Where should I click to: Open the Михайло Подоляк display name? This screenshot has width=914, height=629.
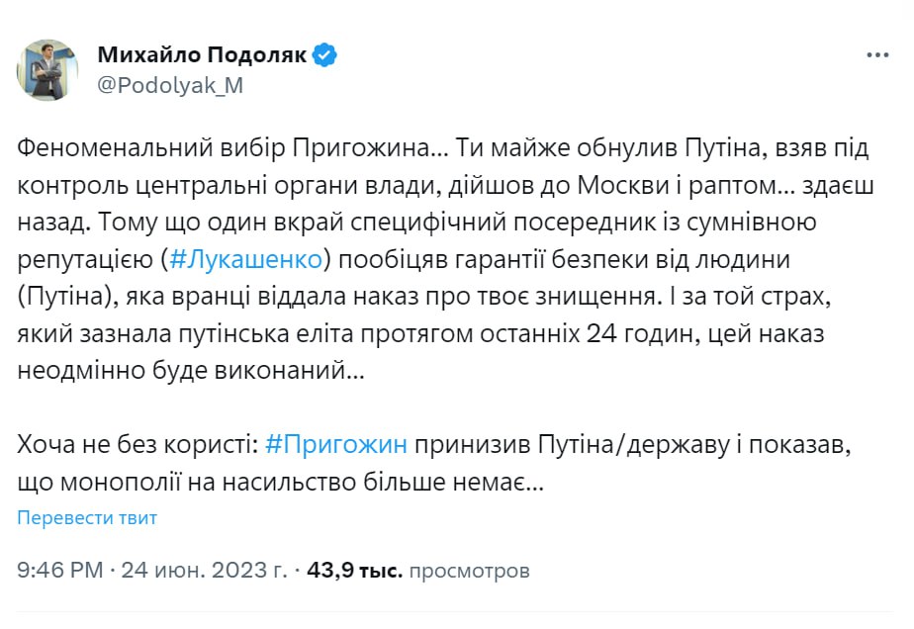click(x=201, y=55)
